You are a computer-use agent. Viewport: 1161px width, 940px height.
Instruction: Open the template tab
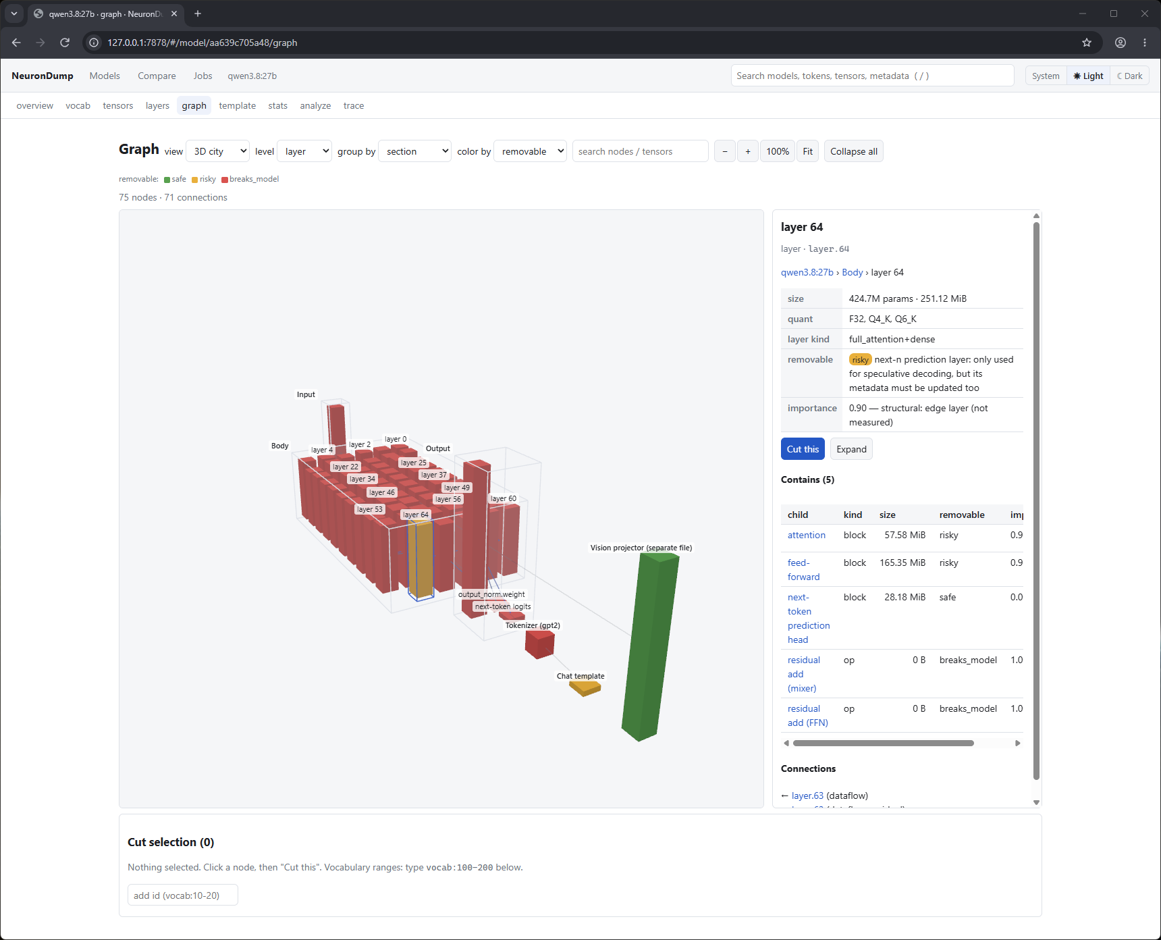[x=238, y=105]
